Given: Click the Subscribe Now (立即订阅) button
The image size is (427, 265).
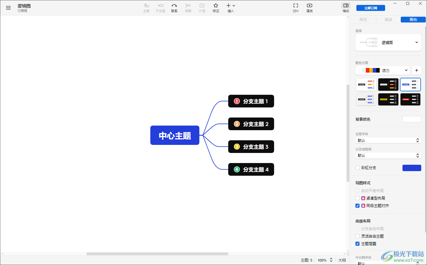Looking at the screenshot, I should click(371, 8).
